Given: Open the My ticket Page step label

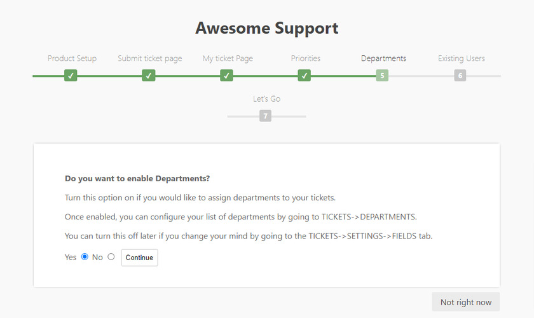Looking at the screenshot, I should click(x=228, y=59).
